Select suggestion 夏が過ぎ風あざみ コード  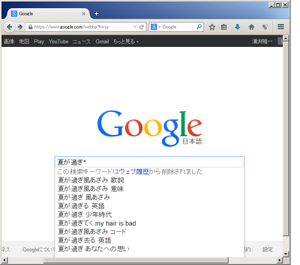point(149,232)
